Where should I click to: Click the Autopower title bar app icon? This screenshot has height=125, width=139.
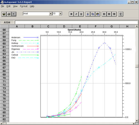pyautogui.click(x=2, y=2)
